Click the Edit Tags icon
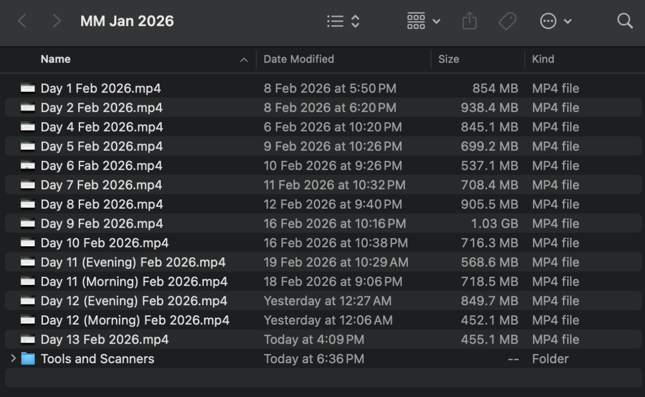Screen dimensions: 645x397 (x=507, y=21)
